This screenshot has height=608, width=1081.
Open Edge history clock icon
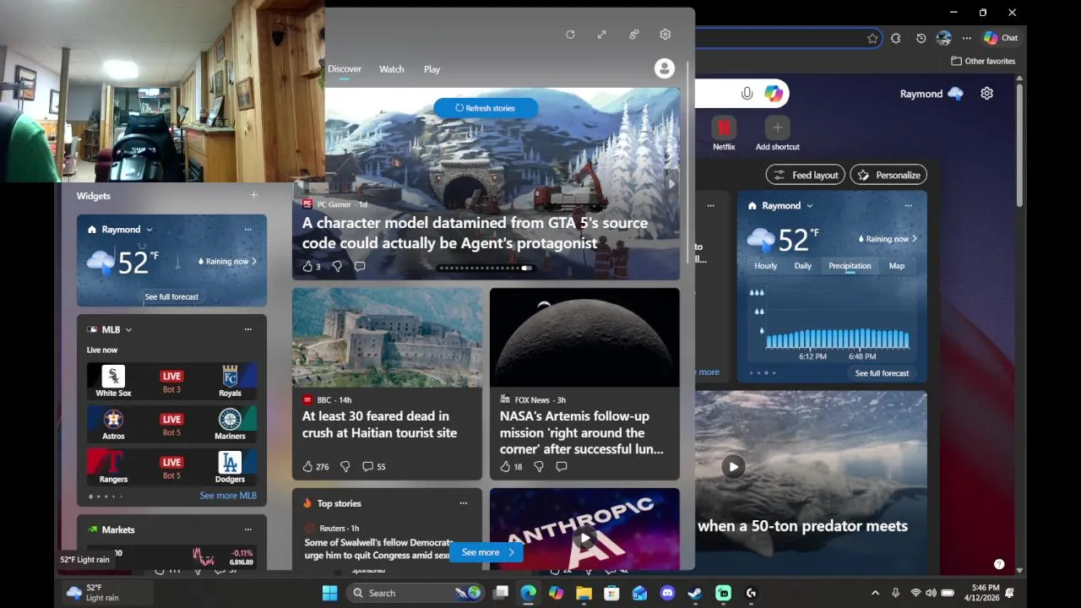(921, 38)
